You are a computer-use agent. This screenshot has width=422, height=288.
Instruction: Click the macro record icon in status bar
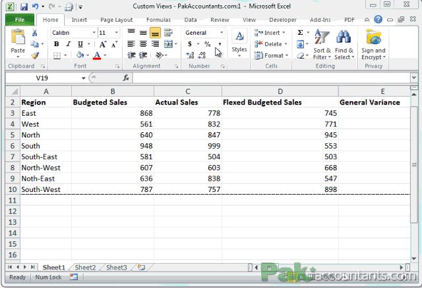coord(74,277)
